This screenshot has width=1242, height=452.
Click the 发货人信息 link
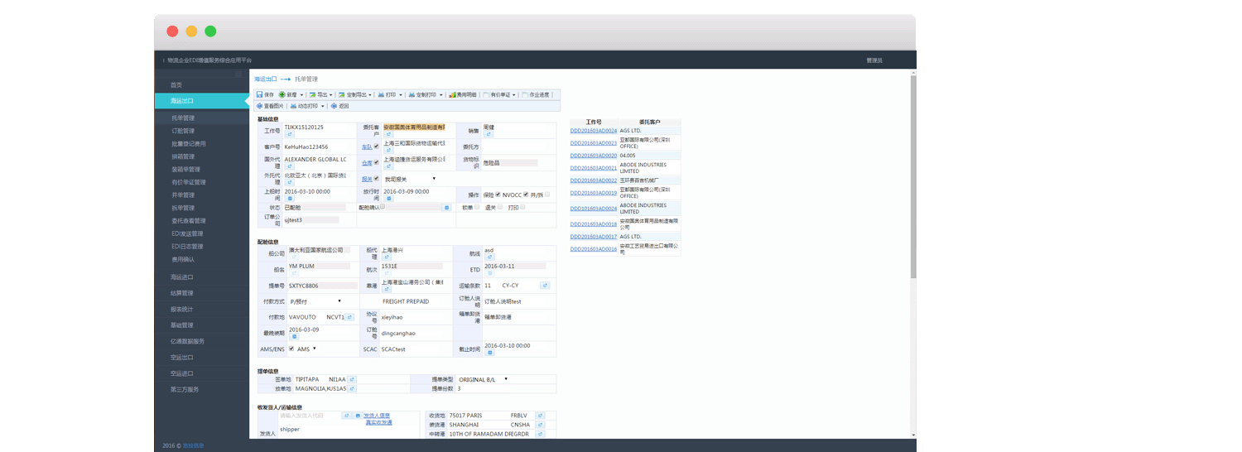378,416
